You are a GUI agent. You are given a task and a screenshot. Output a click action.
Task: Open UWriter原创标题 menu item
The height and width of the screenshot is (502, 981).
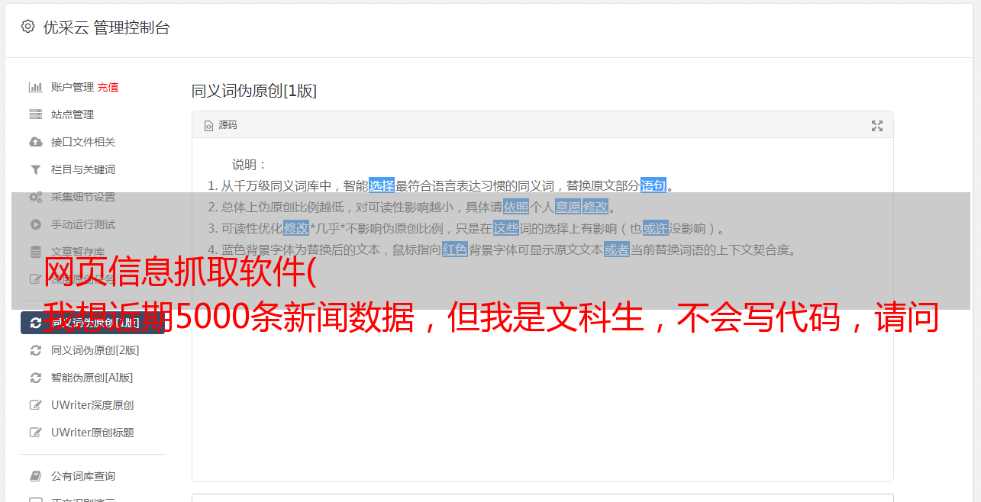92,433
